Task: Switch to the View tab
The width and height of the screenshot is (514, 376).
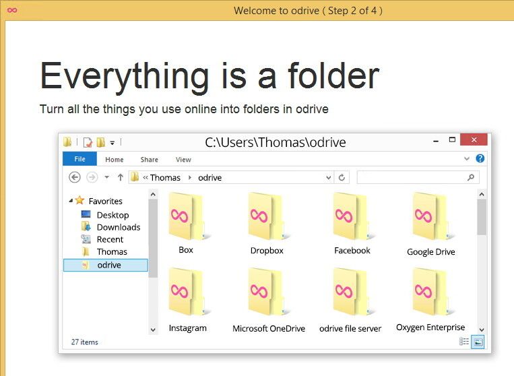Action: point(183,159)
